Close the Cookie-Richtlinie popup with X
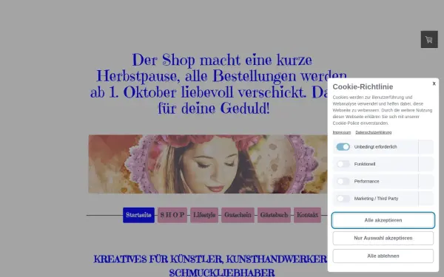 tap(434, 83)
